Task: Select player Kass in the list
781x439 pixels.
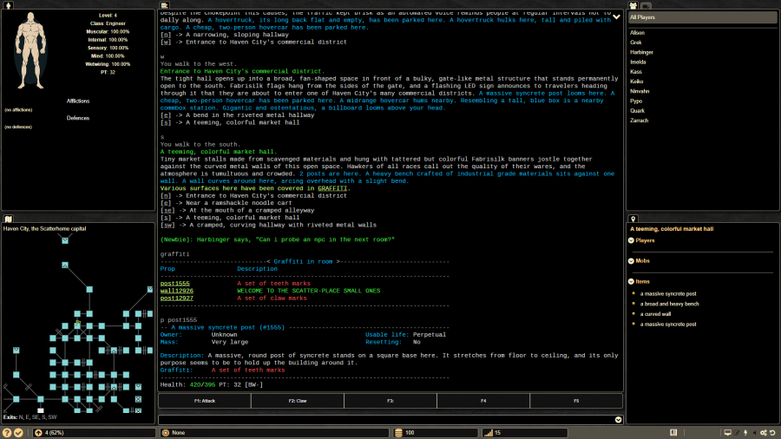Action: click(x=635, y=72)
